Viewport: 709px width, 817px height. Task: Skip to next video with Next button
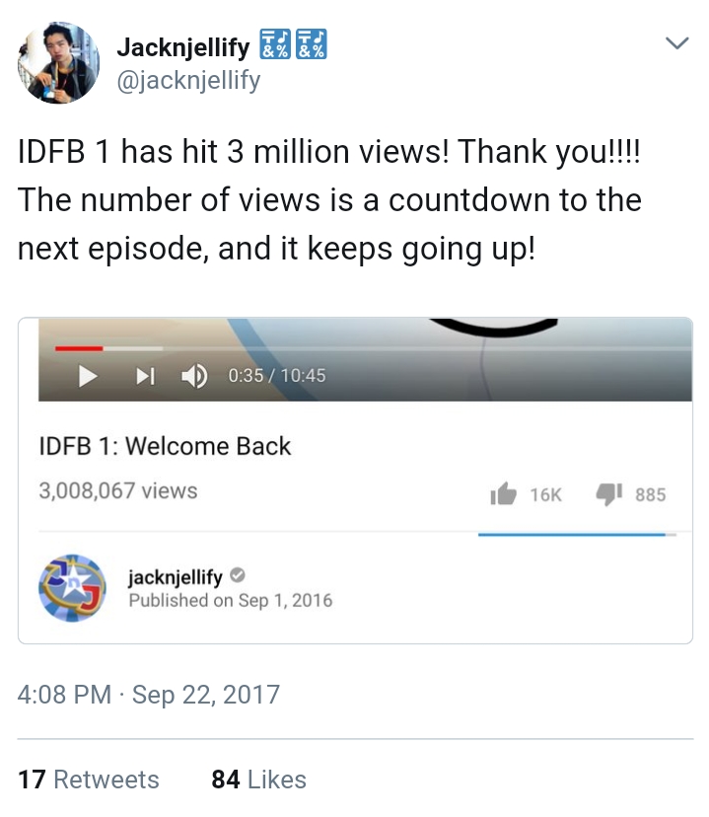click(x=145, y=376)
